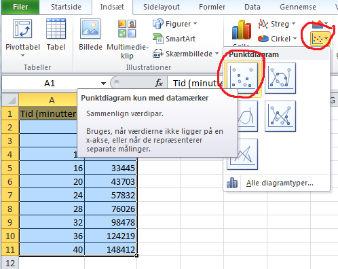Click cell containing 76026
338x269 pixels.
click(111, 209)
